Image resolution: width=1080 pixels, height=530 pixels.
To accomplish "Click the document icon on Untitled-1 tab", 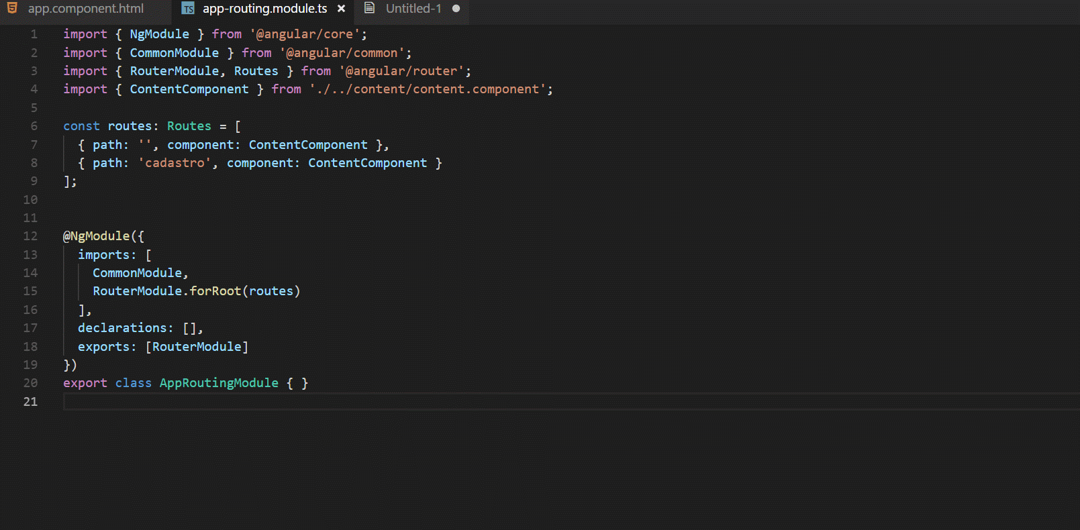I will point(369,8).
